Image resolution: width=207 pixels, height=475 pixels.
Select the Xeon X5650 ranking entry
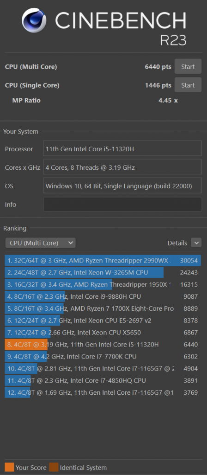tap(103, 333)
